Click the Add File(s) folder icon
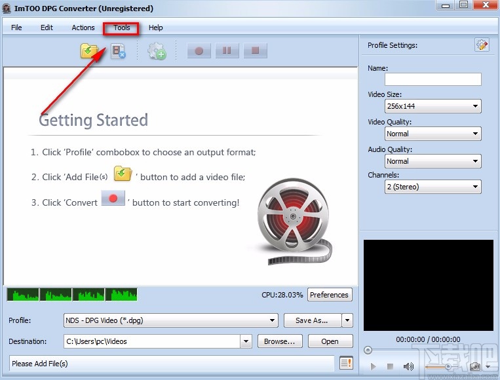 89,51
